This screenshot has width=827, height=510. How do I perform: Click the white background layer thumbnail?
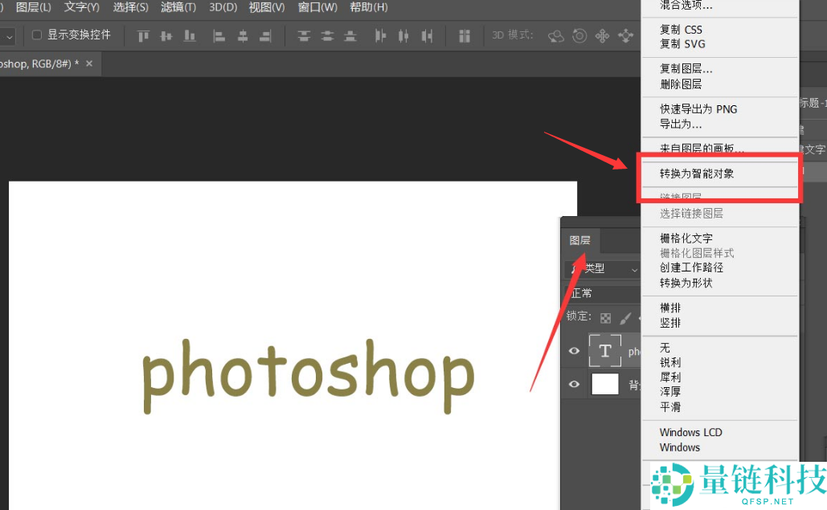point(605,384)
